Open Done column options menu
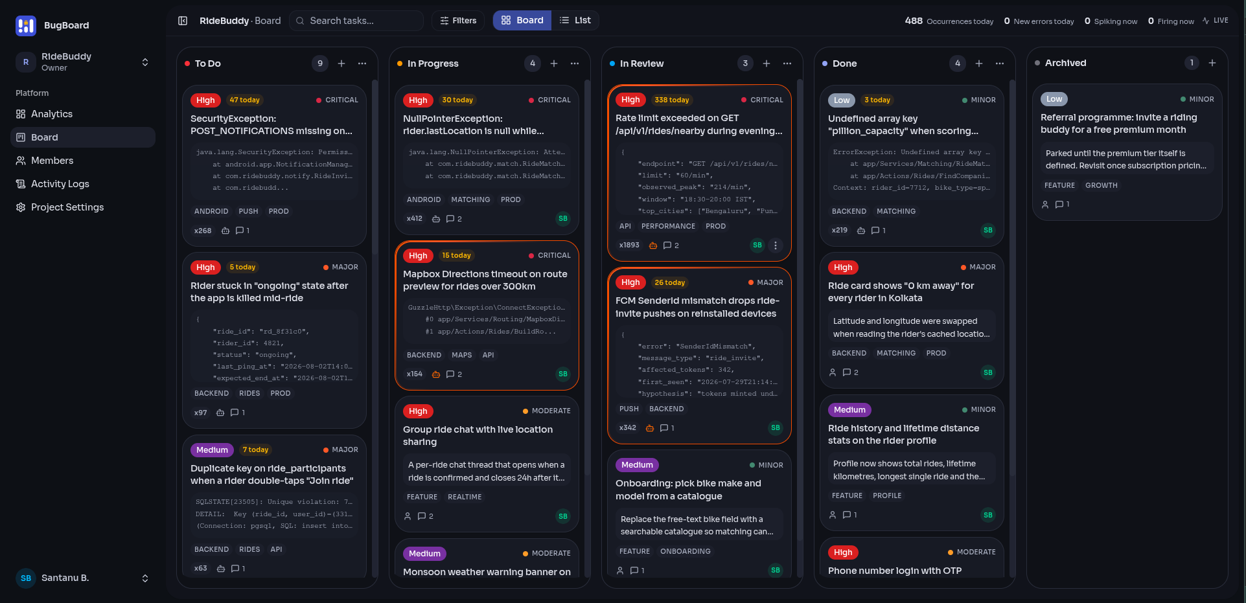The image size is (1246, 603). click(1000, 63)
